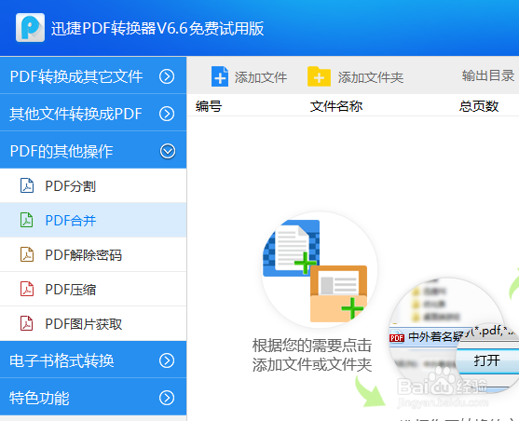Select the PDF合并 item
Viewport: 519px width, 421px height.
[x=93, y=220]
